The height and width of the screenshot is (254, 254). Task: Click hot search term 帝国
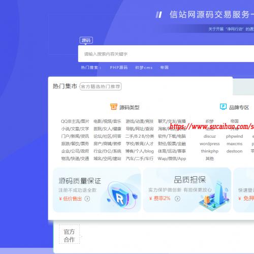tap(164, 68)
